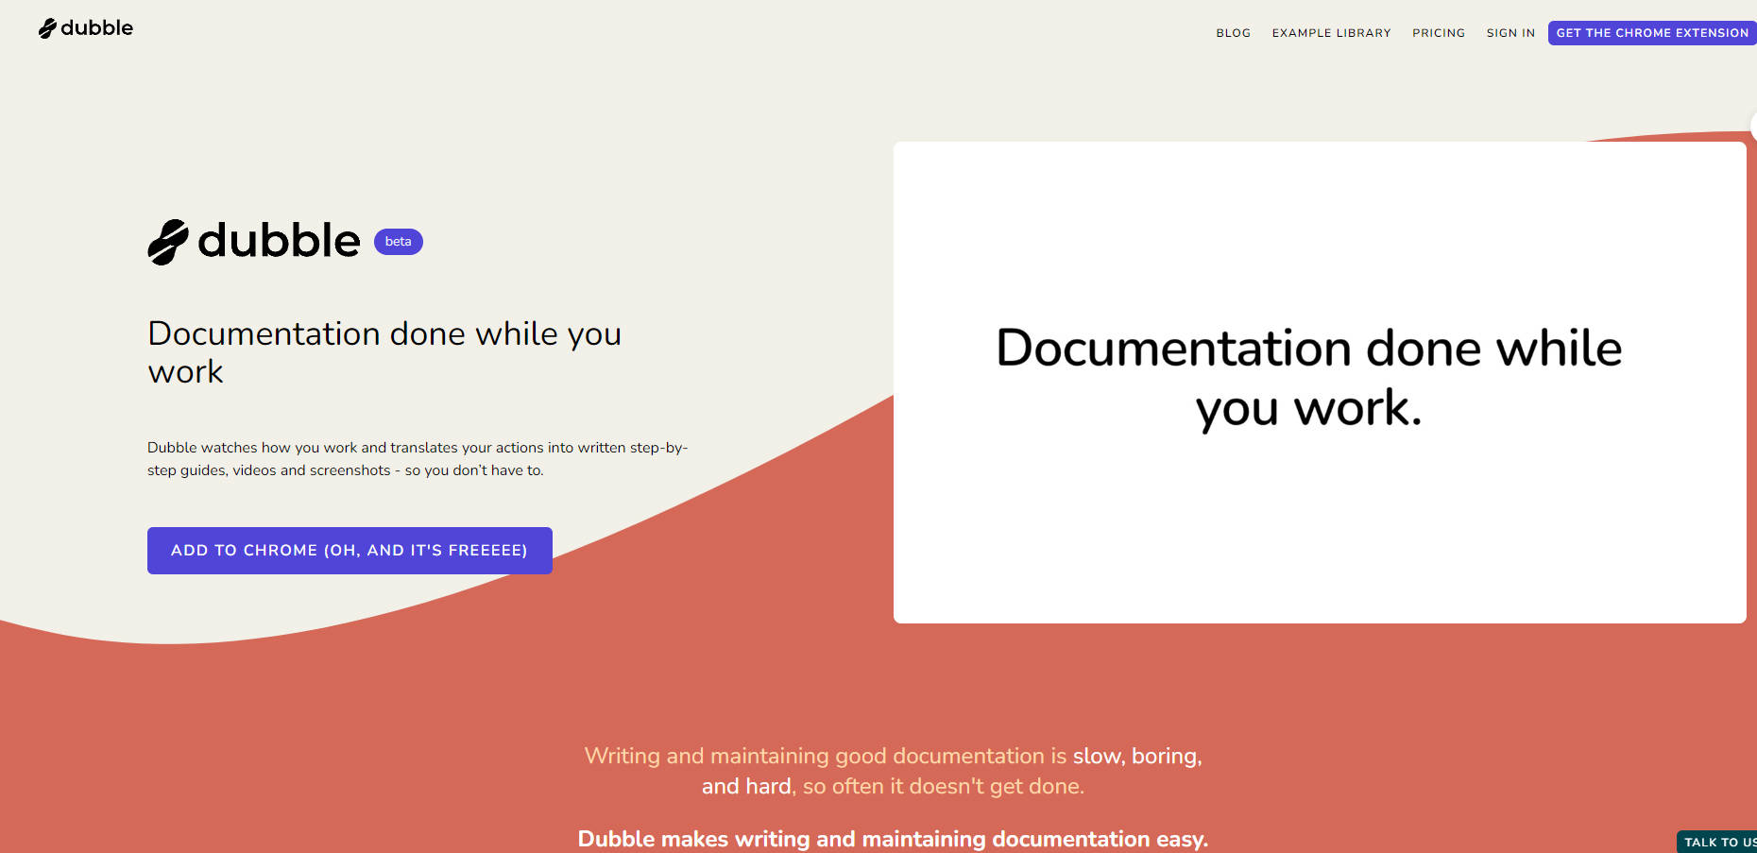
Task: Click 'Dubble makes writing and maintaining documentation easy' line
Action: click(893, 839)
